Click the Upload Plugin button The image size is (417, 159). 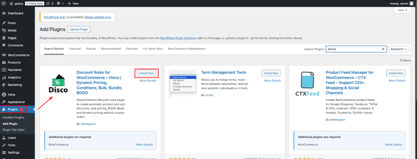(x=79, y=30)
